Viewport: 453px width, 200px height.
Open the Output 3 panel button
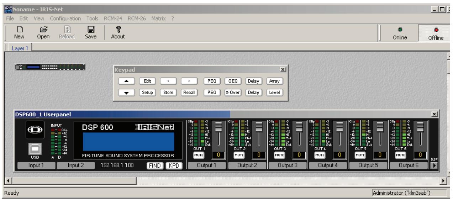tap(287, 165)
